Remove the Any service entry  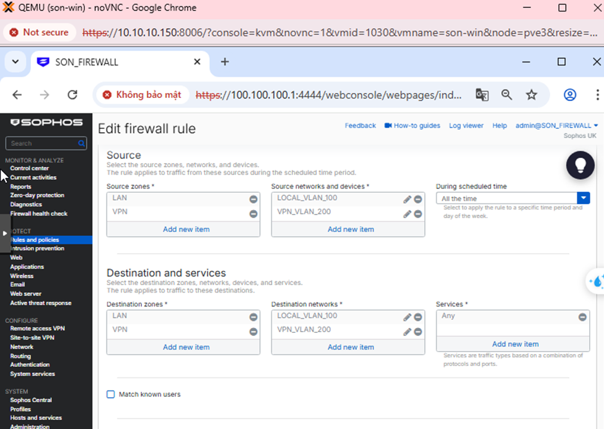(582, 317)
